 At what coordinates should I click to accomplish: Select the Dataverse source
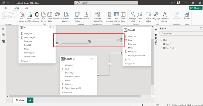[x=57, y=16]
